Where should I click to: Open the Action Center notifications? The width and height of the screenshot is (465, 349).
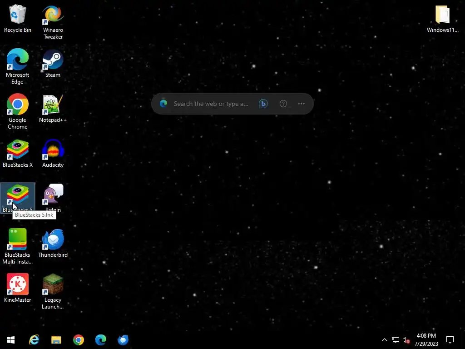click(x=450, y=340)
